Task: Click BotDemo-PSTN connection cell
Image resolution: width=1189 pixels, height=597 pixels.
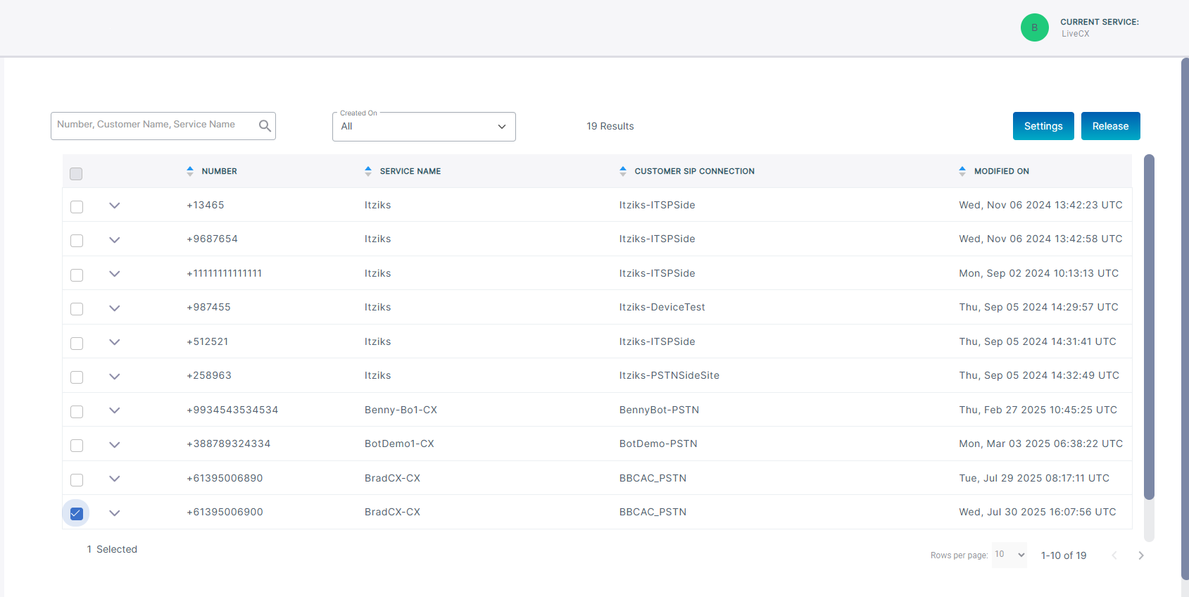Action: pyautogui.click(x=658, y=444)
